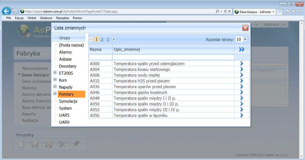Add variable A000 using its arrow icon

click(x=242, y=63)
